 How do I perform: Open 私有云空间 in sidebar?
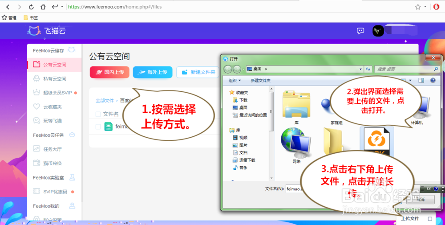click(54, 79)
